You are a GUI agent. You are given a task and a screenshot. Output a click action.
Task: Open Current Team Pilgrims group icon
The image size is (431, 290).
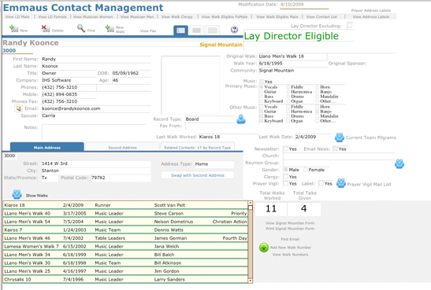[x=340, y=138]
